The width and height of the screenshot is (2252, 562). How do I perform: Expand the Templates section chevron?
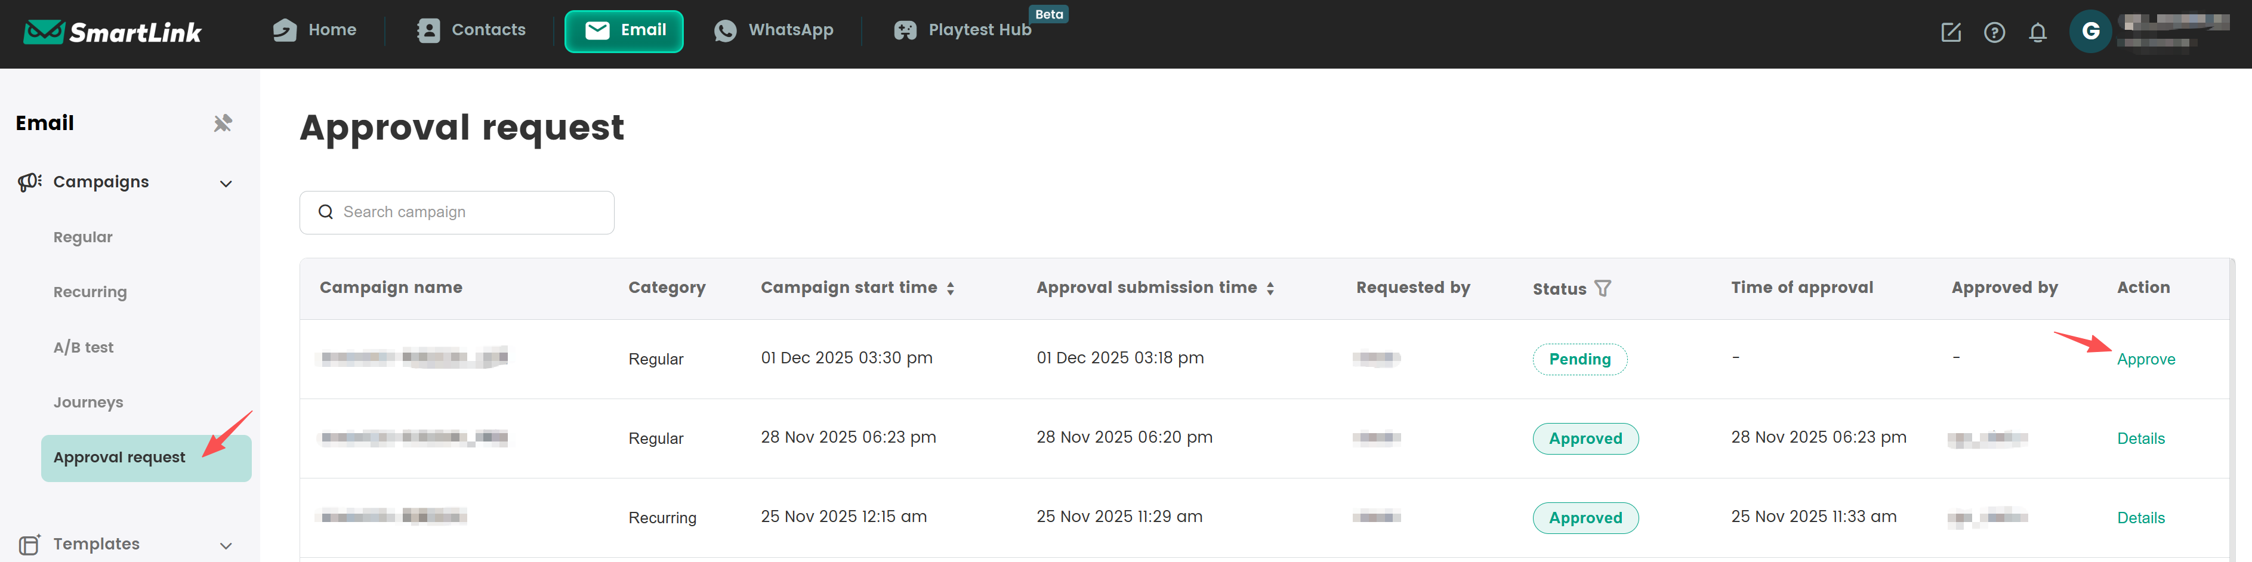(226, 545)
